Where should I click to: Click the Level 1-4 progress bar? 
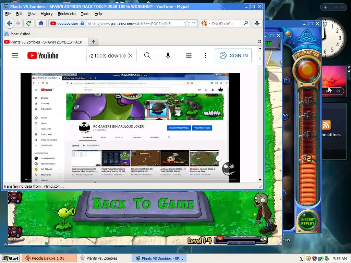point(241,240)
